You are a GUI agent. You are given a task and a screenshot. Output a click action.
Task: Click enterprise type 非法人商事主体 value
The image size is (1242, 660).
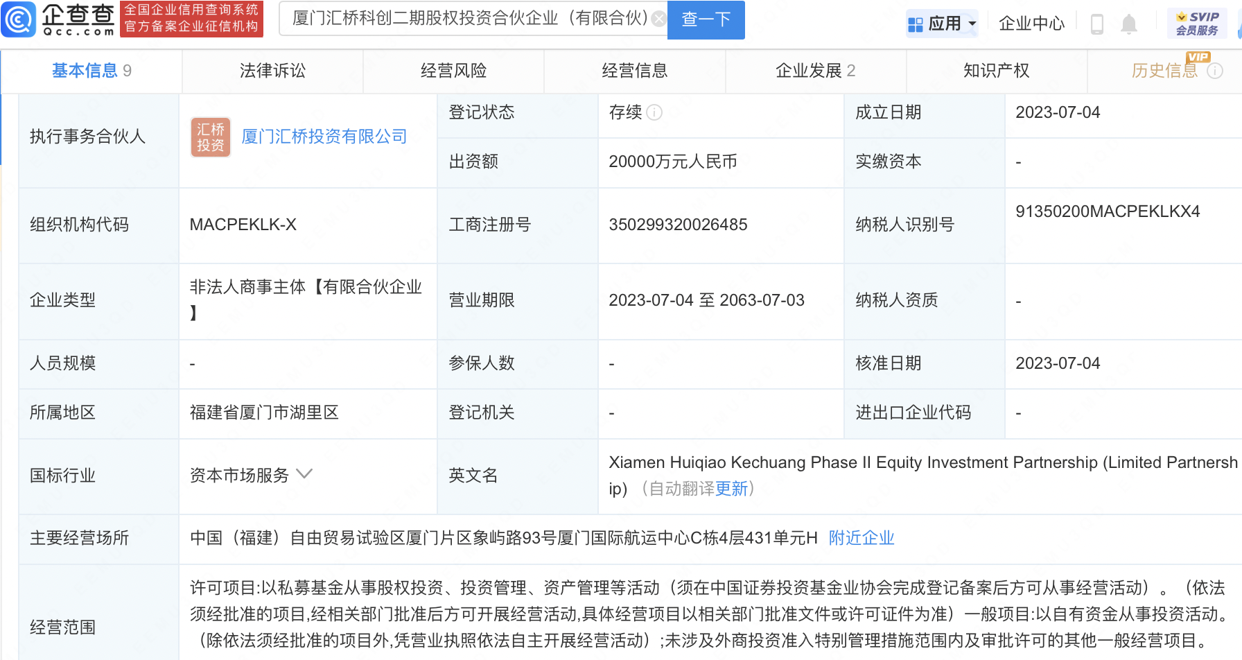(x=306, y=299)
